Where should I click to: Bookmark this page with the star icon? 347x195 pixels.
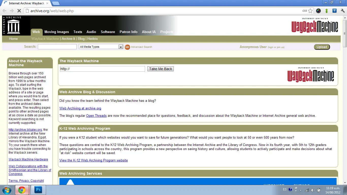pyautogui.click(x=310, y=11)
